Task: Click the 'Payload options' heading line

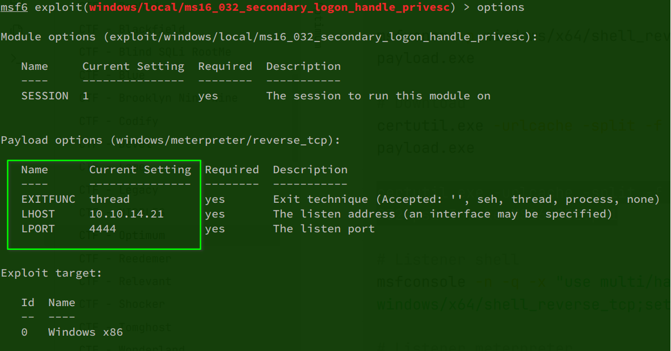Action: click(x=170, y=140)
